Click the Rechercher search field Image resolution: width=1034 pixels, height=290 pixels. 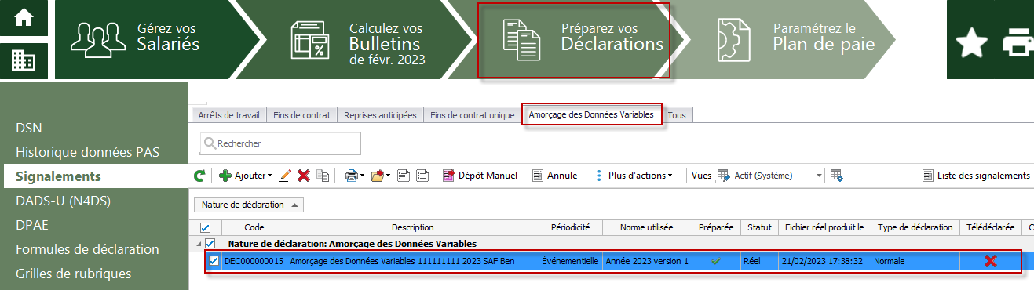tap(280, 143)
